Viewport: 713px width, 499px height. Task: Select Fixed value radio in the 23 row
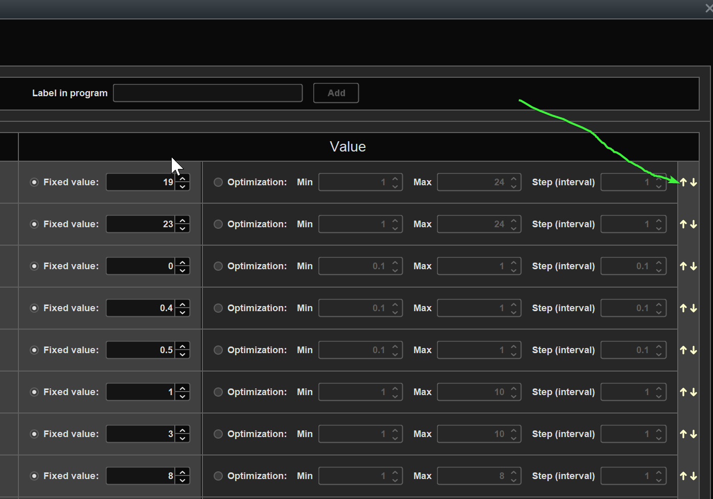pyautogui.click(x=34, y=224)
